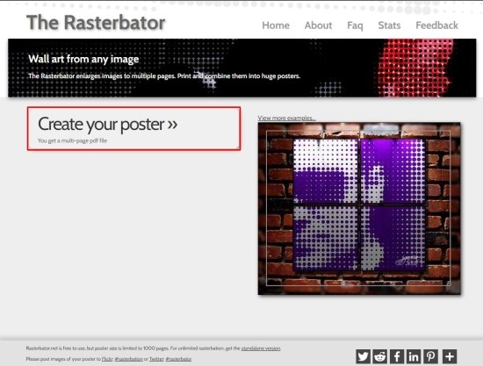Viewport: 483px width, 366px height.
Task: Share the page on Facebook icon
Action: point(397,356)
